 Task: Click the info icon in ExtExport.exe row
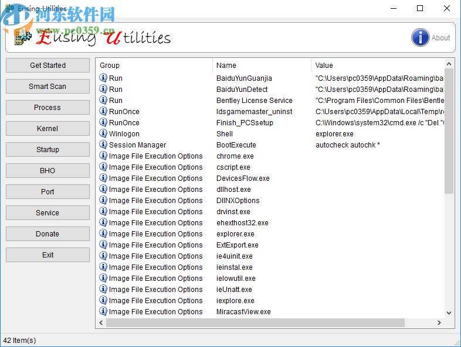[103, 245]
